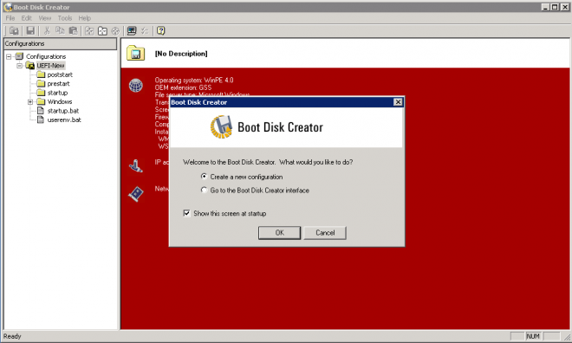
Task: Open the Edit menu
Action: pos(26,18)
